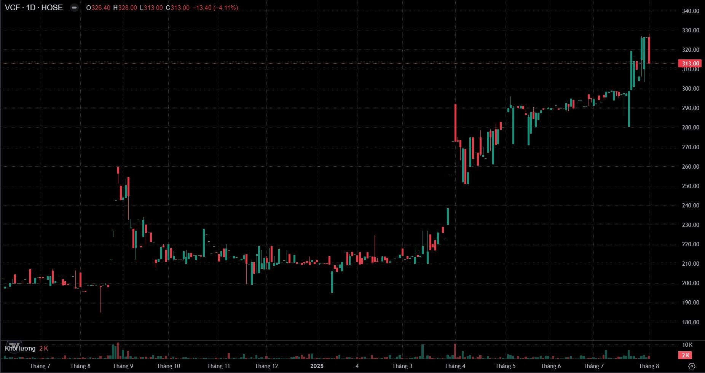Viewport: 705px width, 373px height.
Task: Click the Tháng 4 label on time axis
Action: pyautogui.click(x=455, y=366)
